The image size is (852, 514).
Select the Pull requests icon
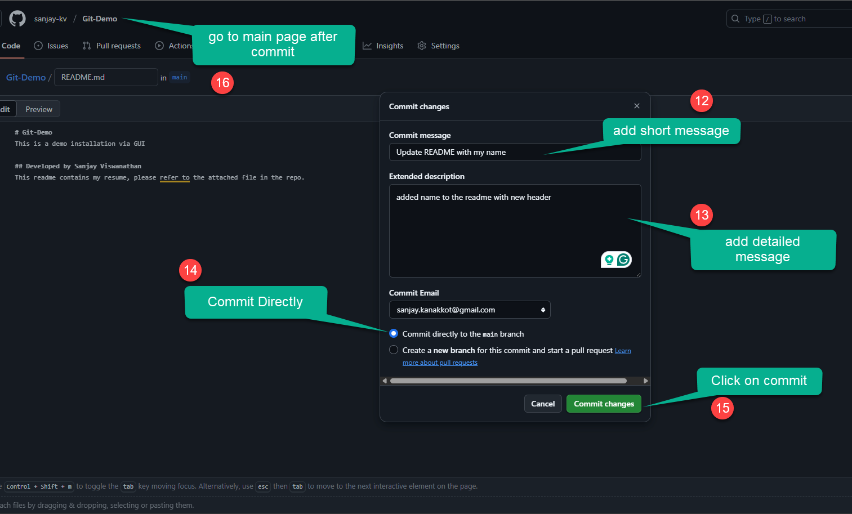tap(87, 46)
